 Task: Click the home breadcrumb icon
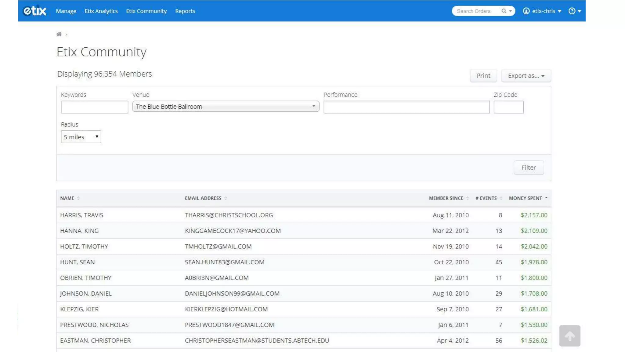[59, 34]
